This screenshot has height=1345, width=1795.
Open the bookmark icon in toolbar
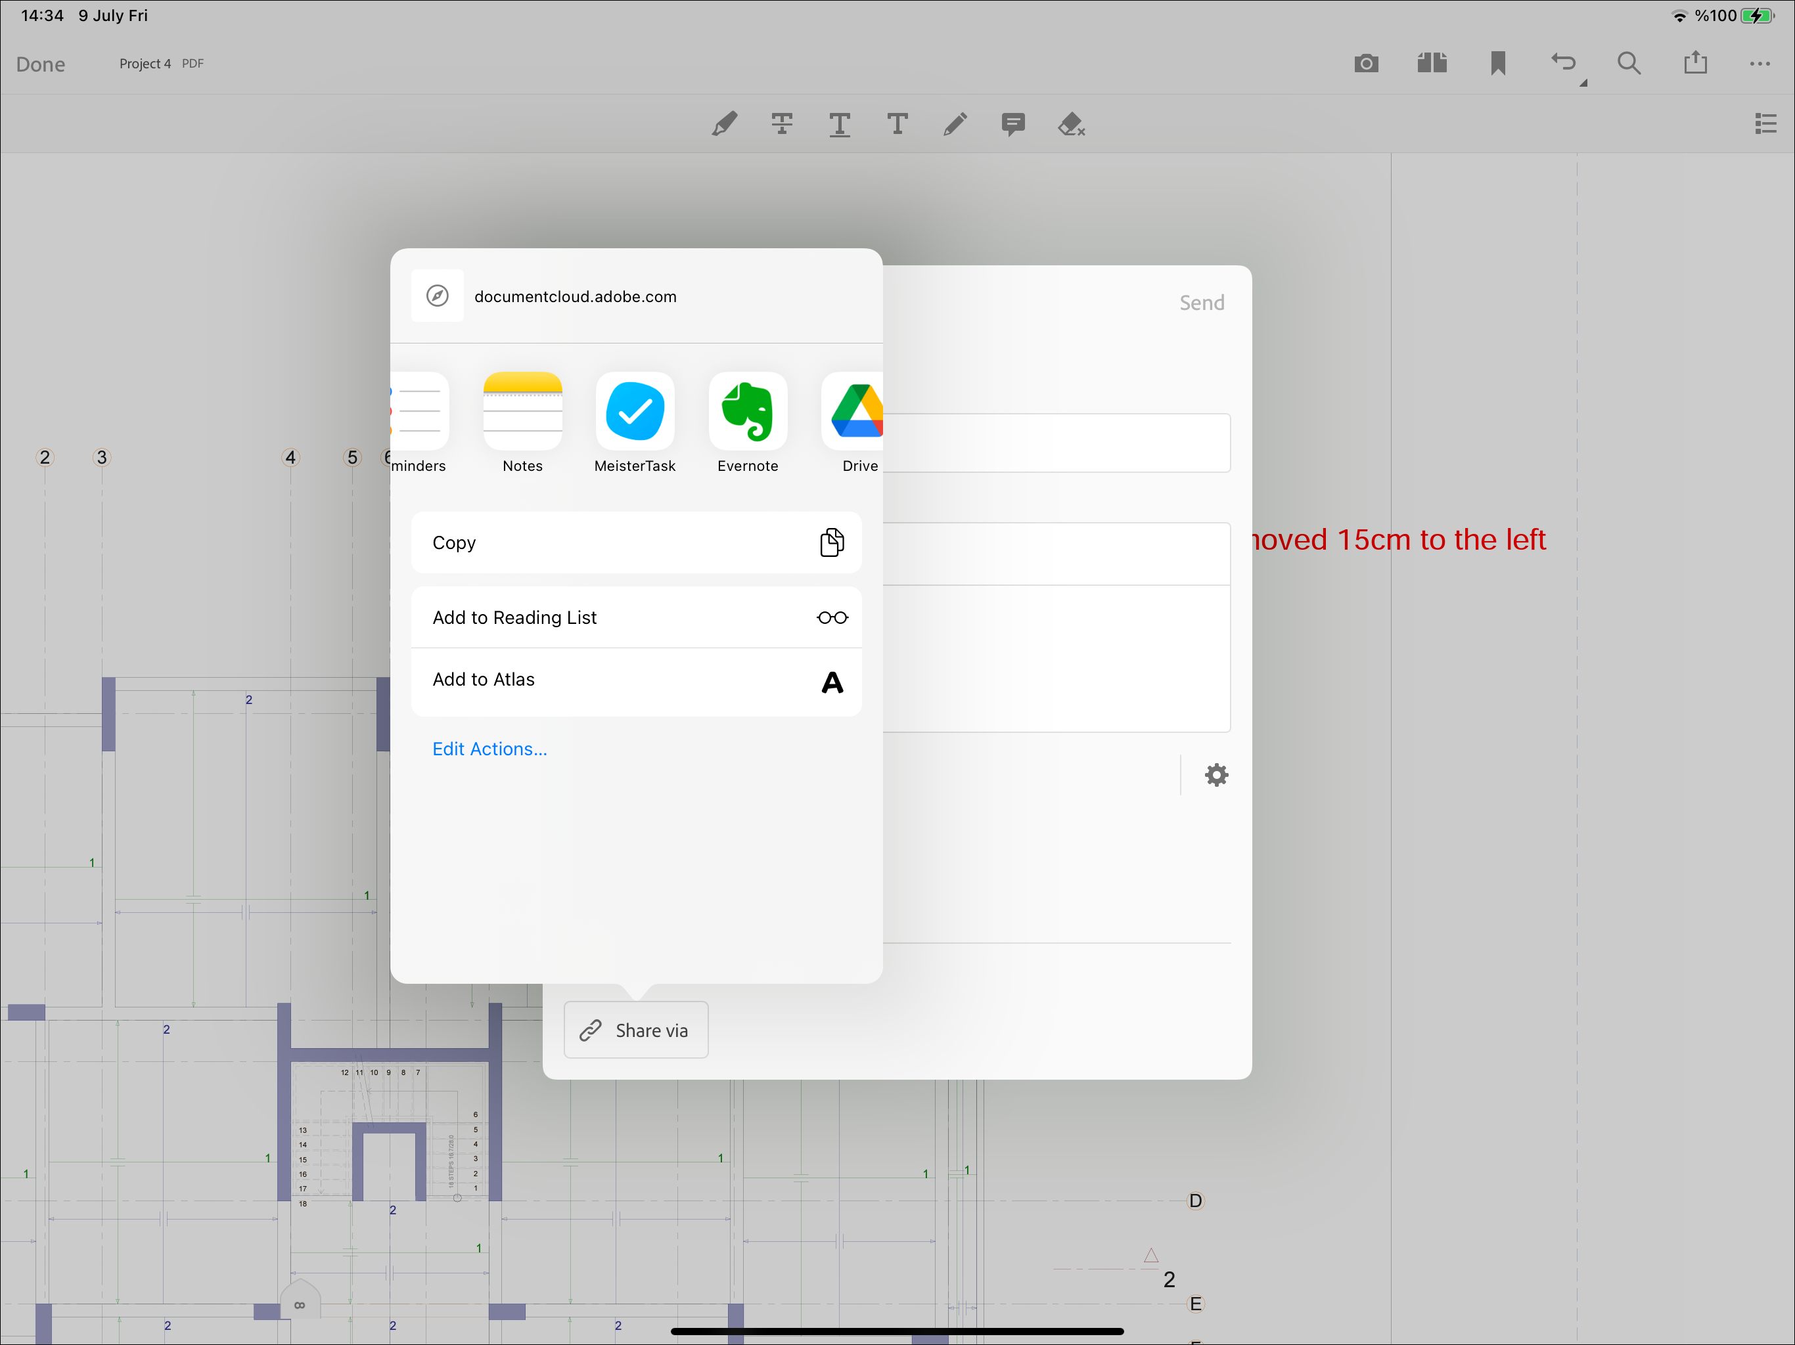pos(1498,63)
